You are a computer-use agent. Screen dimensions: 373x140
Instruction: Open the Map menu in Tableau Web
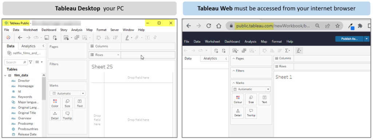pyautogui.click(x=264, y=41)
